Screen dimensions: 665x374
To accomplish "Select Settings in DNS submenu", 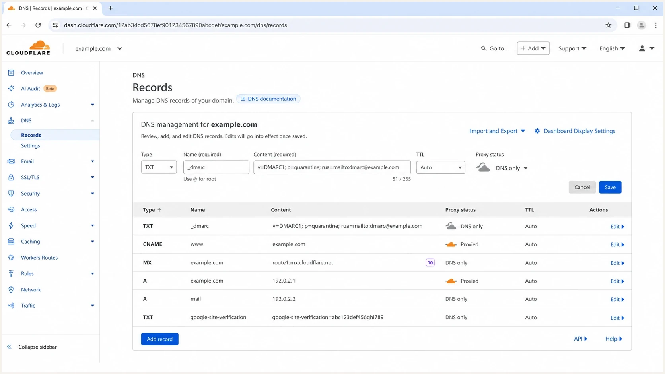I will tap(31, 146).
